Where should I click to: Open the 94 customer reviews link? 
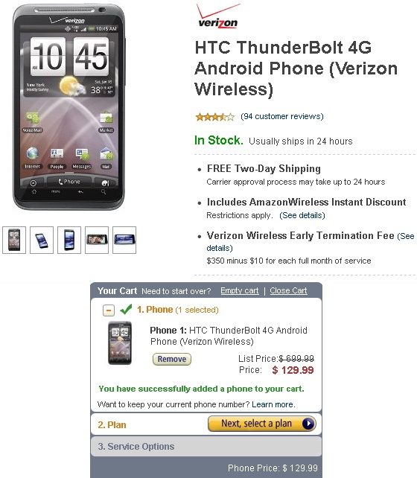tap(282, 116)
